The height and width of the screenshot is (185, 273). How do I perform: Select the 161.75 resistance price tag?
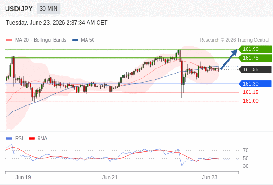255,58
